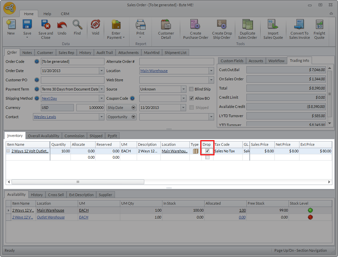Toggle the Allow BO checkbox
Image resolution: width=338 pixels, height=257 pixels.
(x=192, y=98)
